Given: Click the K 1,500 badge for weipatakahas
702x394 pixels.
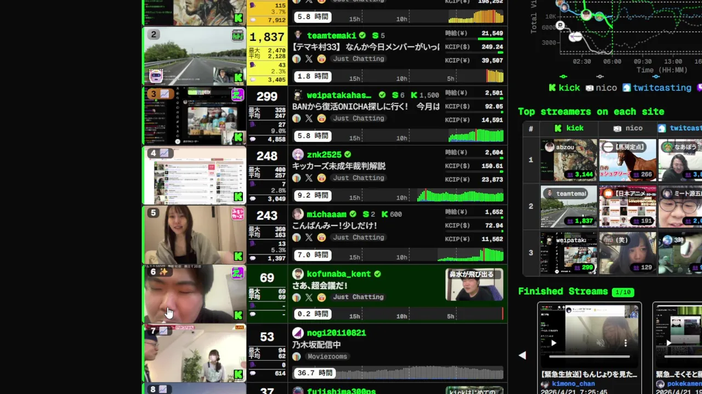Looking at the screenshot, I should tap(425, 95).
